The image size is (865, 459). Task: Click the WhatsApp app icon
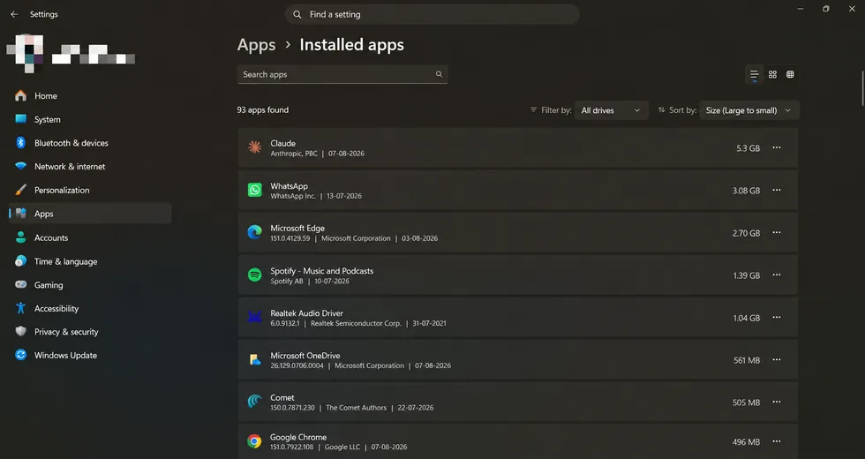click(x=254, y=190)
